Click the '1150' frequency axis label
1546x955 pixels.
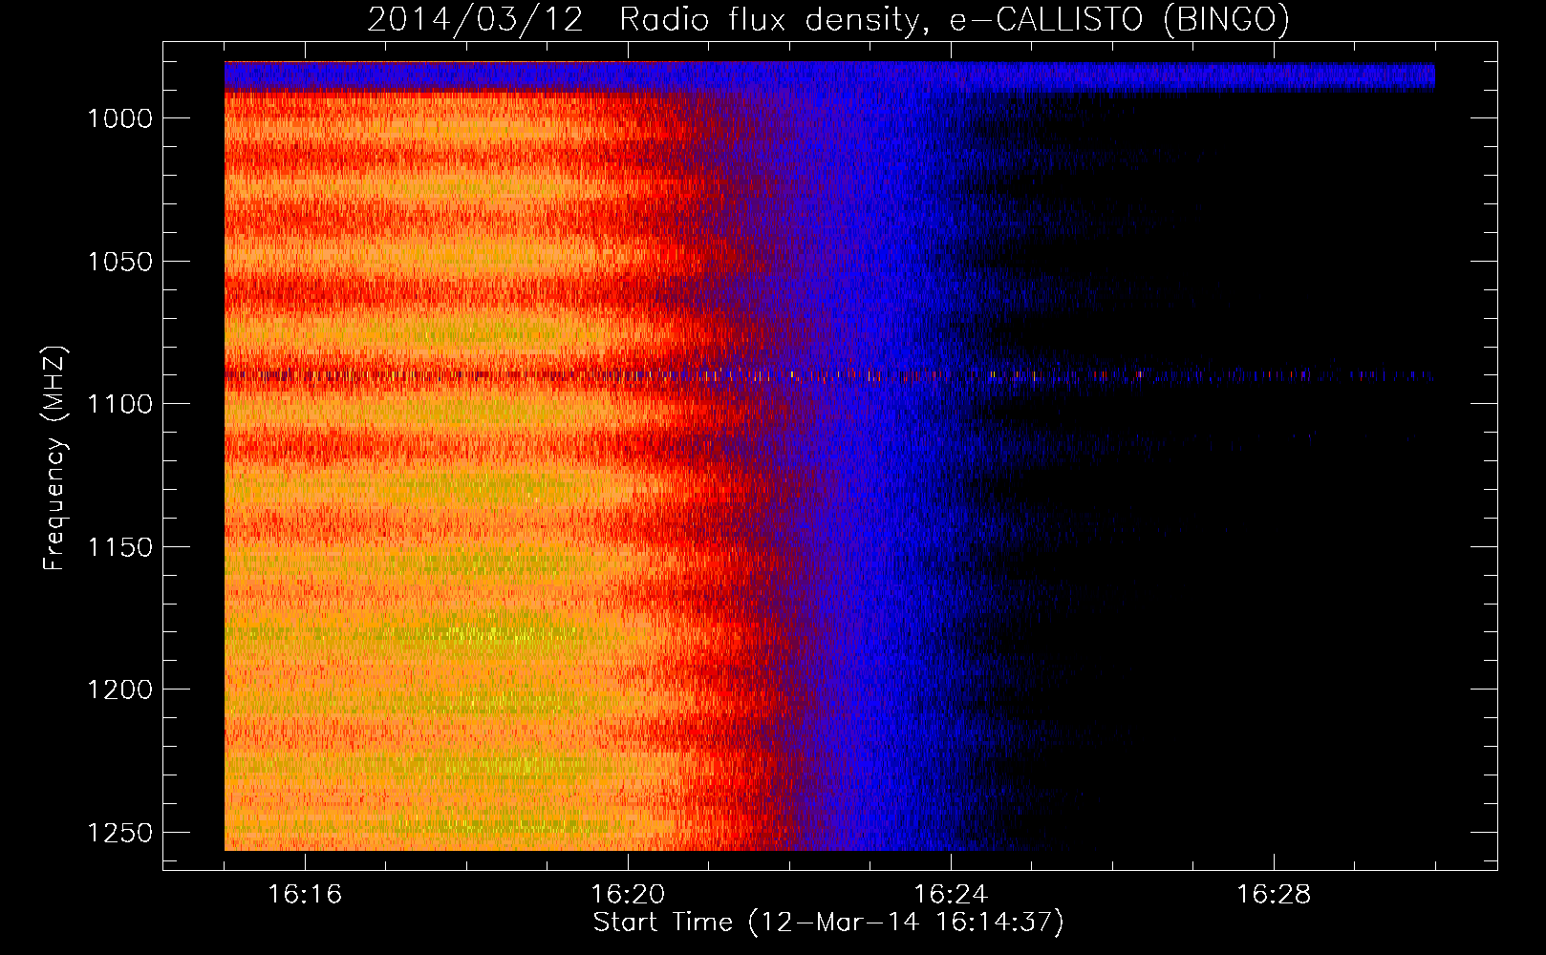(x=120, y=547)
